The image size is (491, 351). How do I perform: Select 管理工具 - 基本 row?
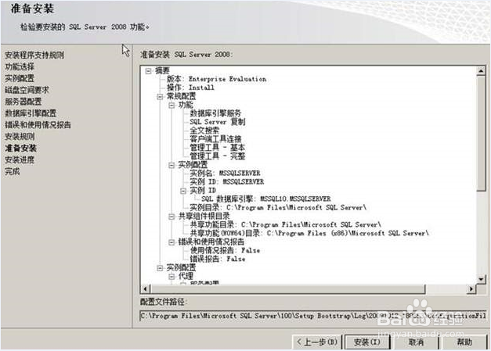pos(218,148)
